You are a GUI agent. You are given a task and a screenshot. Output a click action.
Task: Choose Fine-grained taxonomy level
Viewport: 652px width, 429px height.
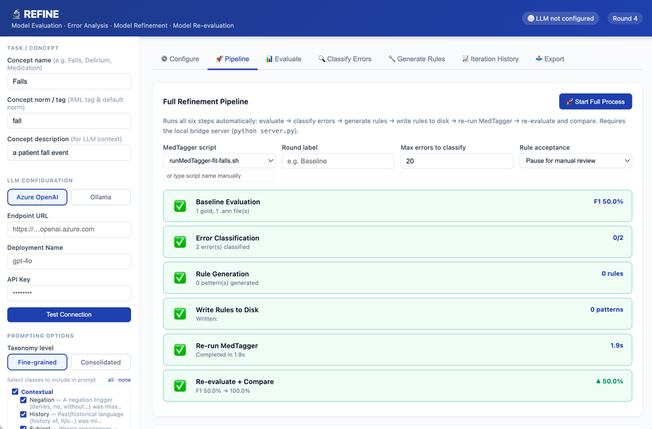(38, 362)
